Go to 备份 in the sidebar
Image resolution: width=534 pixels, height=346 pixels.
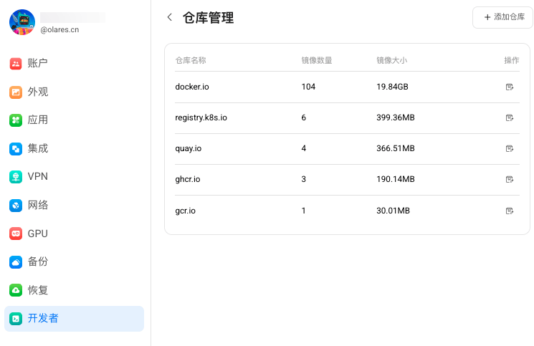pos(37,261)
